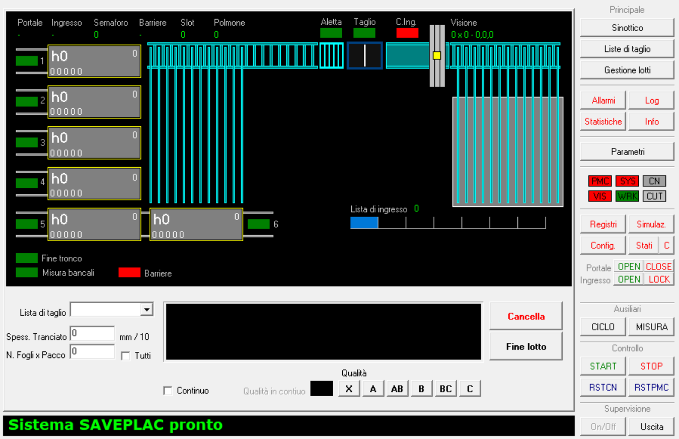Enable the Continuo checkbox
This screenshot has height=439, width=679.
coord(168,391)
